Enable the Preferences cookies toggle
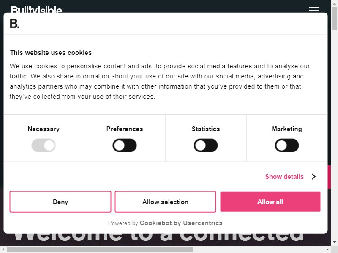Image resolution: width=338 pixels, height=253 pixels. 125,145
